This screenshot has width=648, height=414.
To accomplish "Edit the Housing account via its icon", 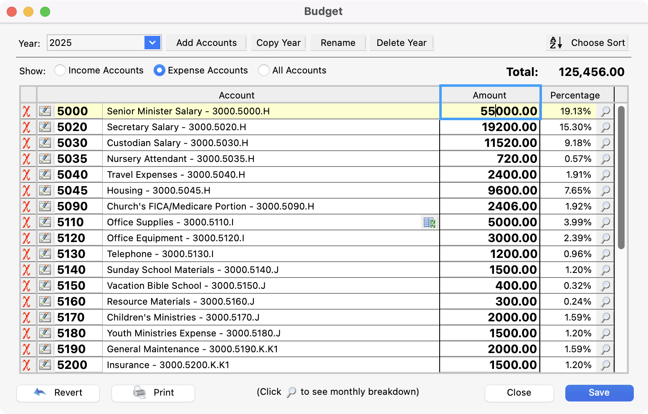I will point(45,191).
